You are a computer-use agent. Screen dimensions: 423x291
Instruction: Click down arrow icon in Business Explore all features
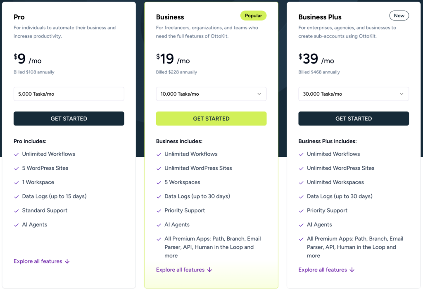tap(209, 270)
